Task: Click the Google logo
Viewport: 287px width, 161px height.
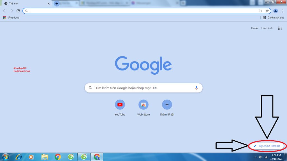Action: coord(143,65)
